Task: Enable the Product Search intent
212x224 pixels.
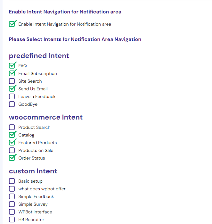Action: pyautogui.click(x=12, y=127)
